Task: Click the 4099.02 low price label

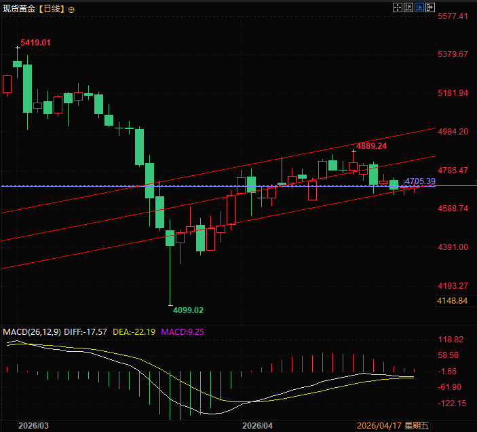Action: click(x=188, y=310)
